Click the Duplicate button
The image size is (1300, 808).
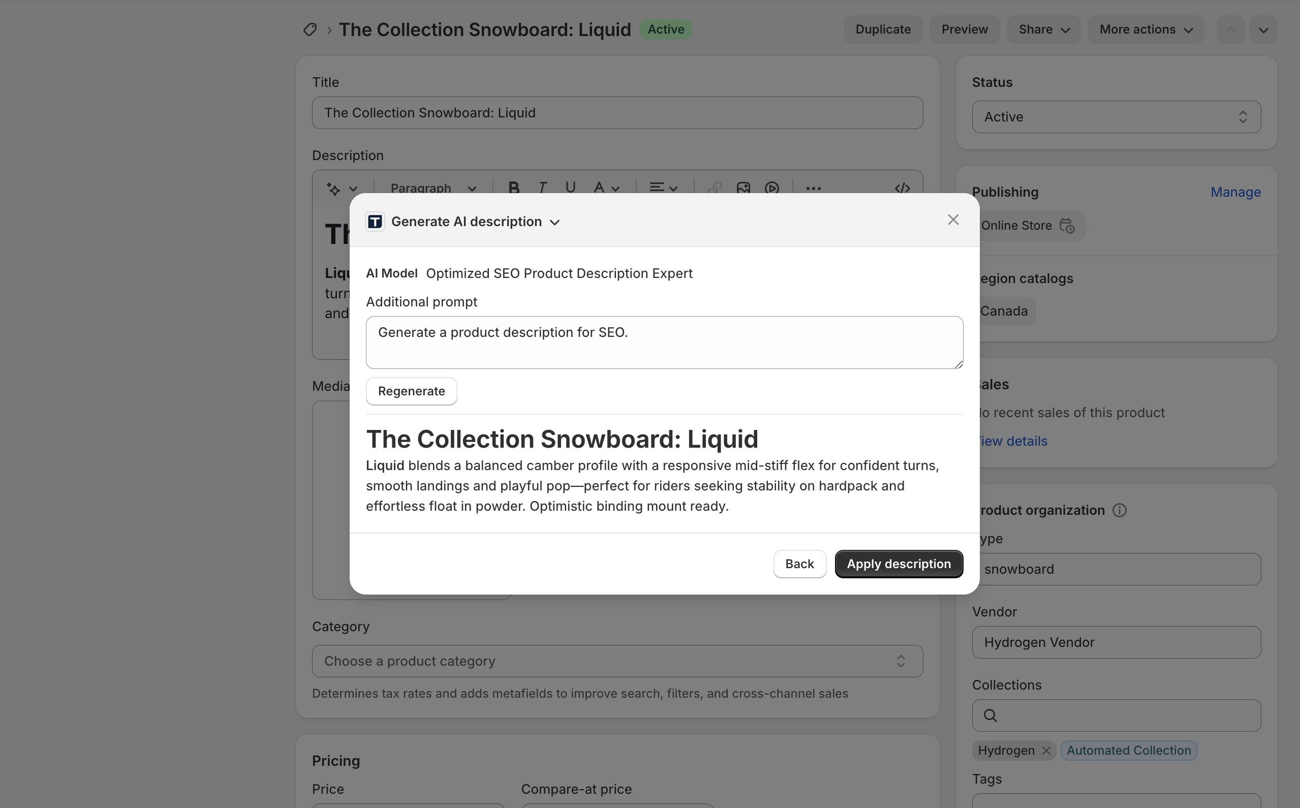tap(883, 29)
